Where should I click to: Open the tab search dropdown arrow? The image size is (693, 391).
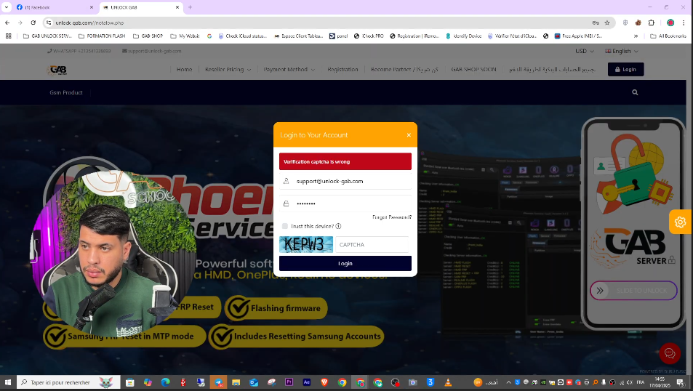7,7
